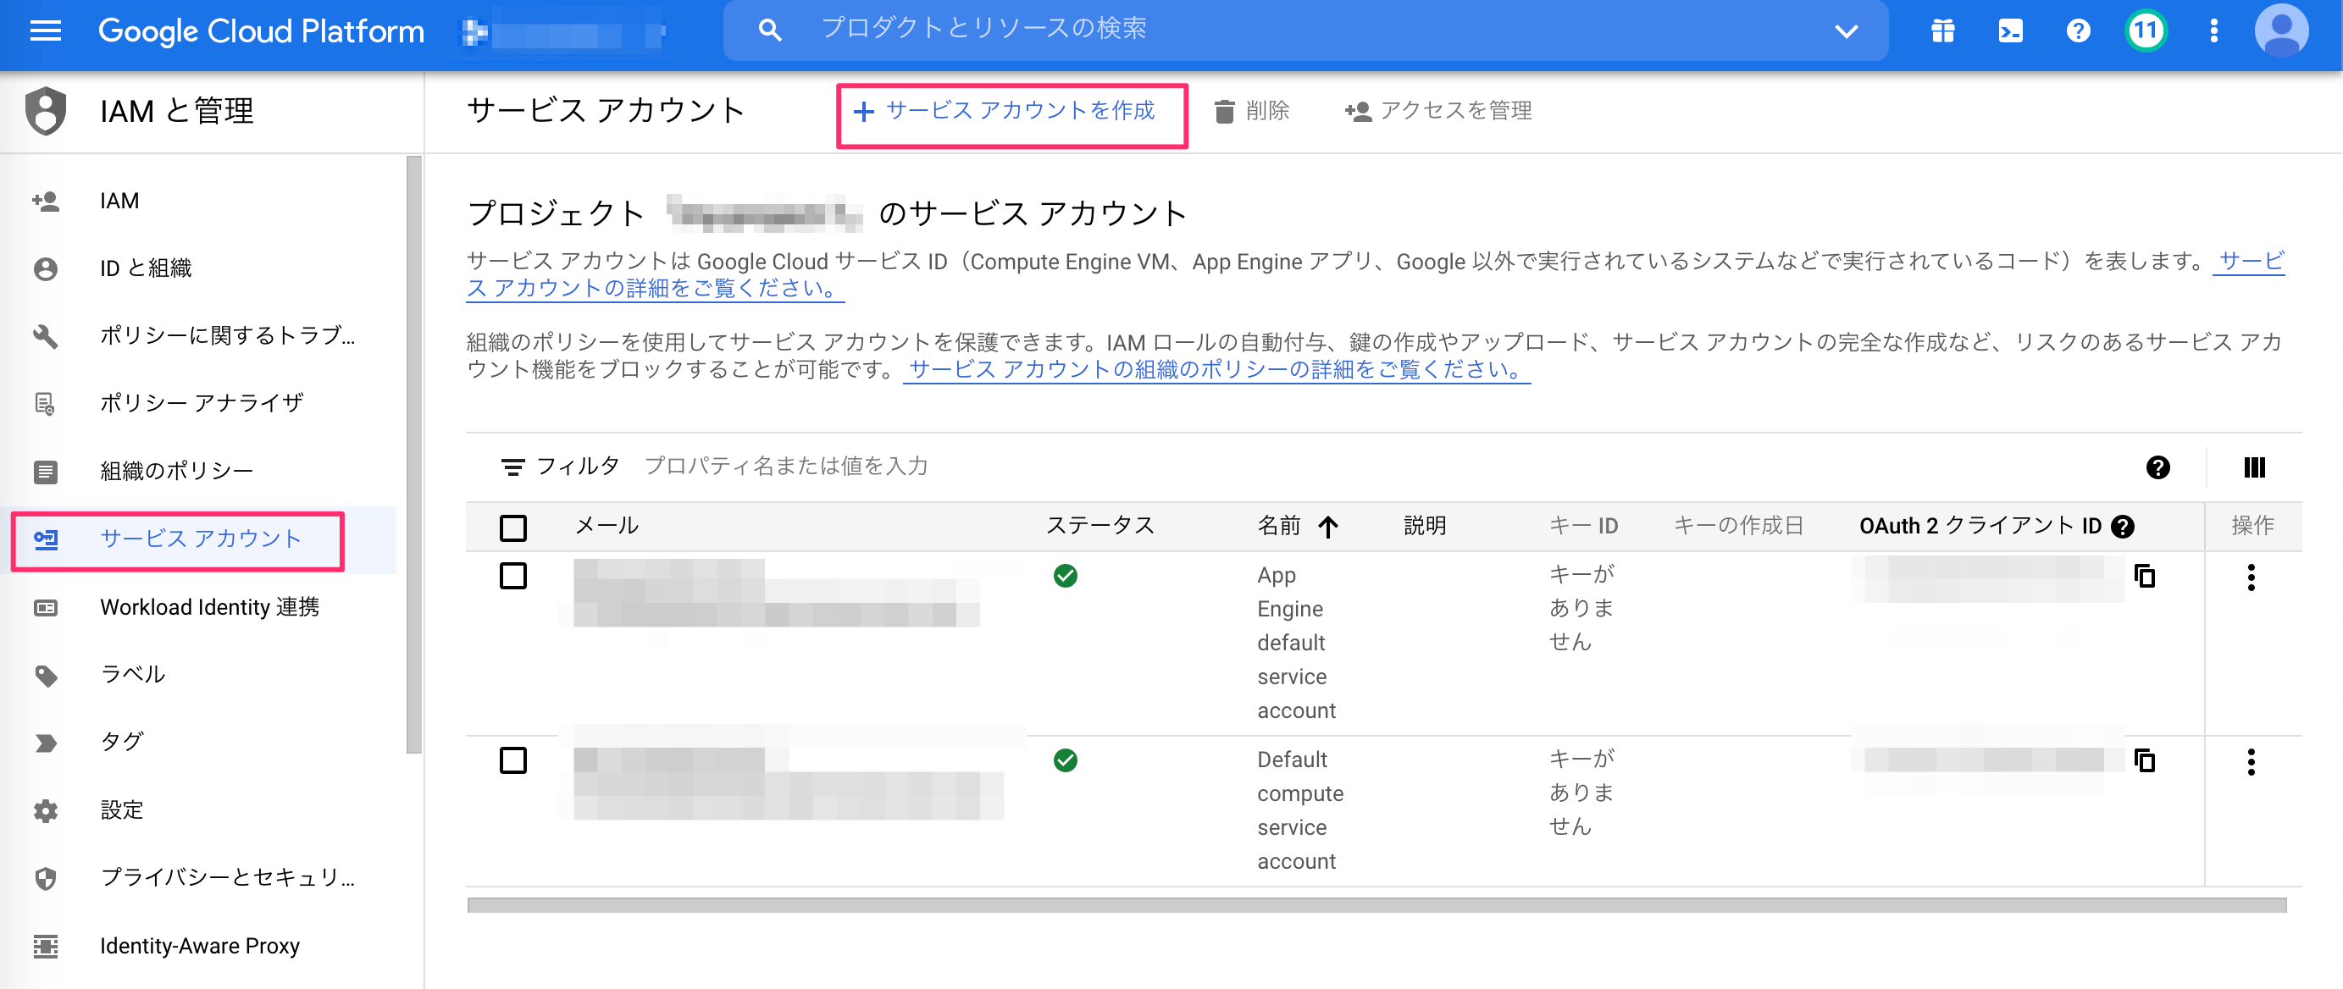Image resolution: width=2343 pixels, height=989 pixels.
Task: Open actions menu for App Engine account row
Action: [x=2252, y=578]
